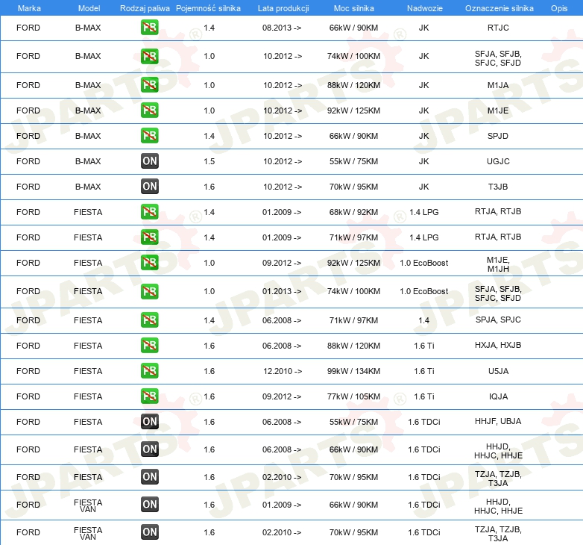Select engine code IQJA cell
This screenshot has height=545, width=583.
pyautogui.click(x=498, y=396)
